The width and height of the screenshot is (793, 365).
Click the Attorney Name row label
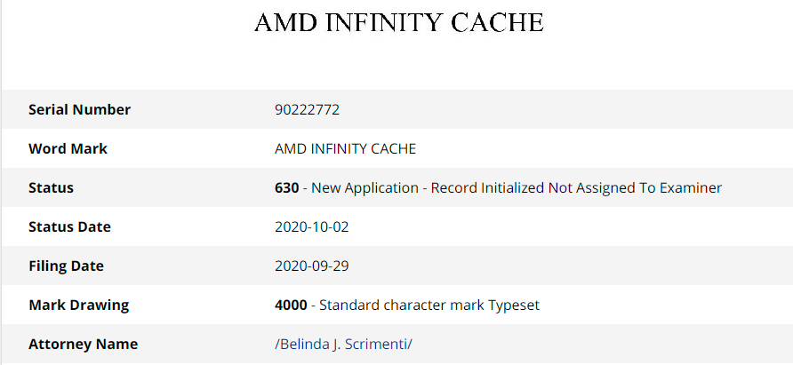pyautogui.click(x=83, y=345)
